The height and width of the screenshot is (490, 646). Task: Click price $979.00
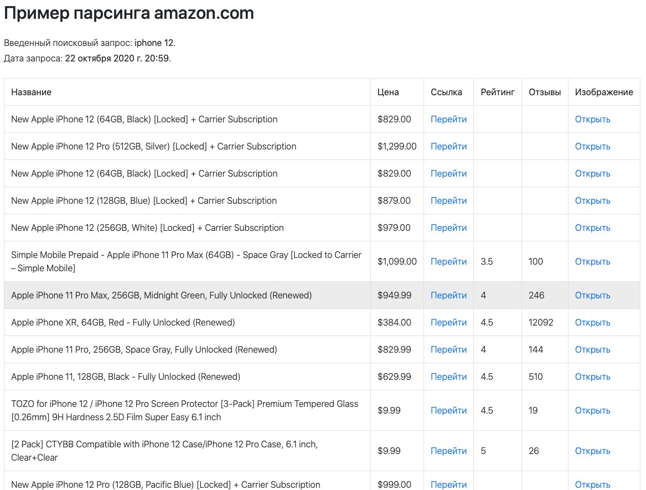pos(394,228)
